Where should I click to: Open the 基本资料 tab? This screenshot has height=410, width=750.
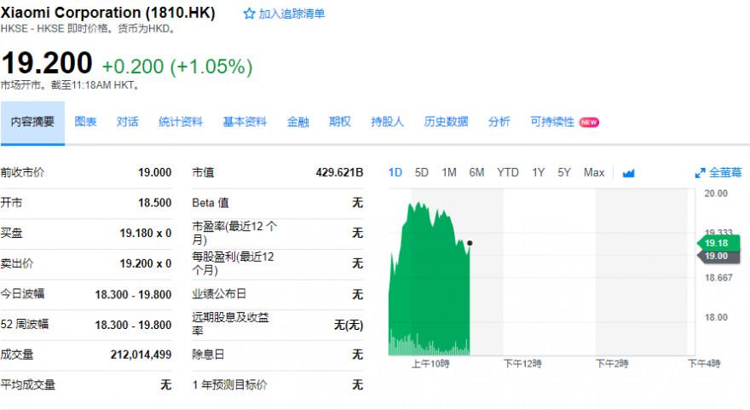(245, 122)
